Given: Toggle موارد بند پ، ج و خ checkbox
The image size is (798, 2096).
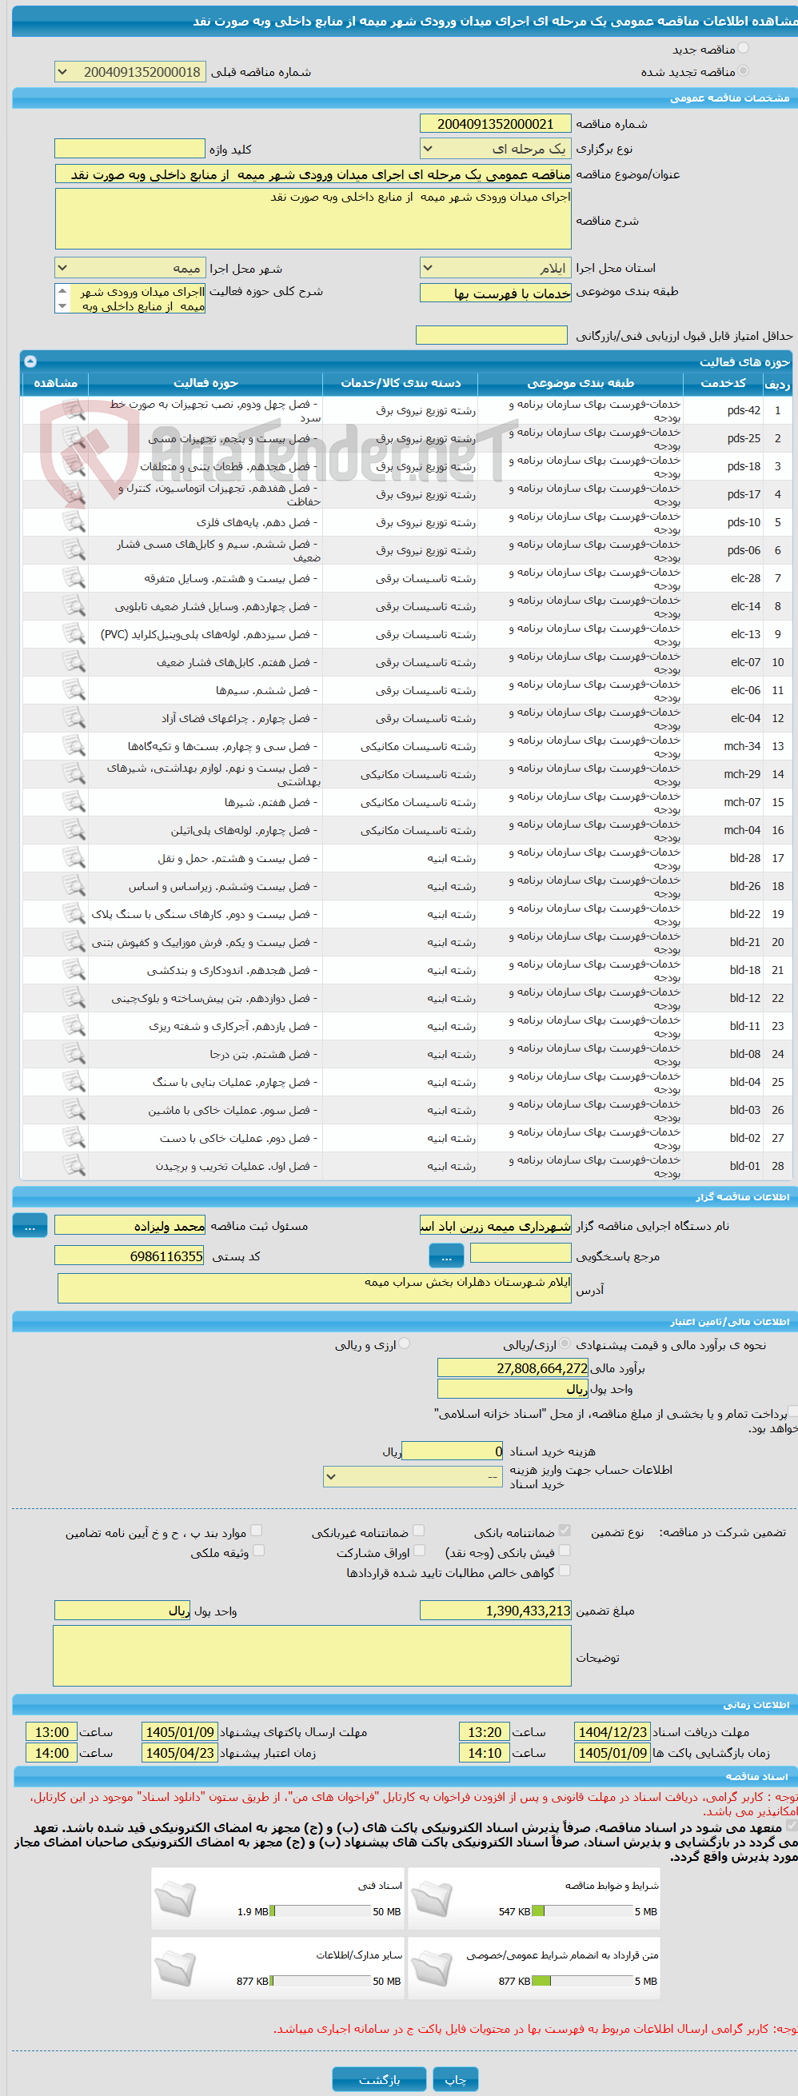Looking at the screenshot, I should pos(256,1531).
